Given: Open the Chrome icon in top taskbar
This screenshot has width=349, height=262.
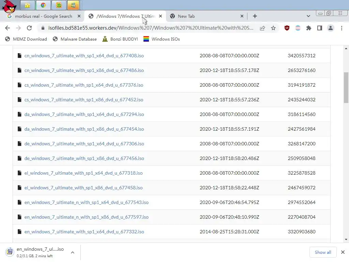Looking at the screenshot, I should pos(43,5).
